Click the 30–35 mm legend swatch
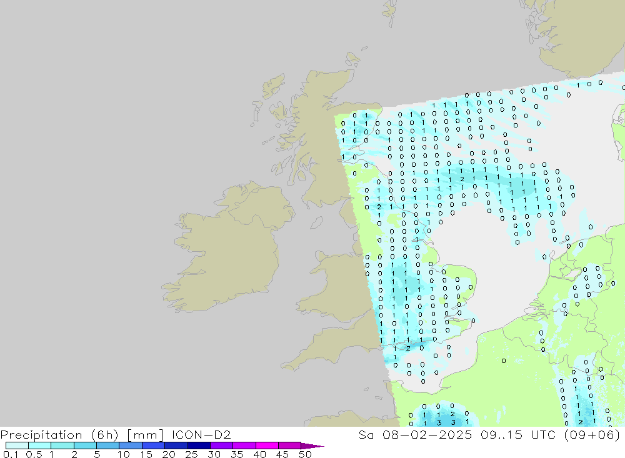The width and height of the screenshot is (625, 458). pos(221,446)
